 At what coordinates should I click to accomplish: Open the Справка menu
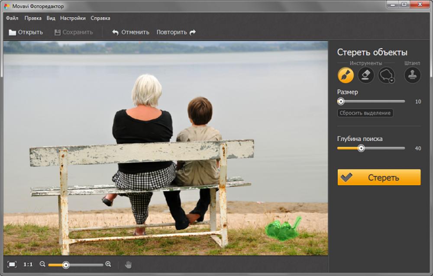coord(100,18)
